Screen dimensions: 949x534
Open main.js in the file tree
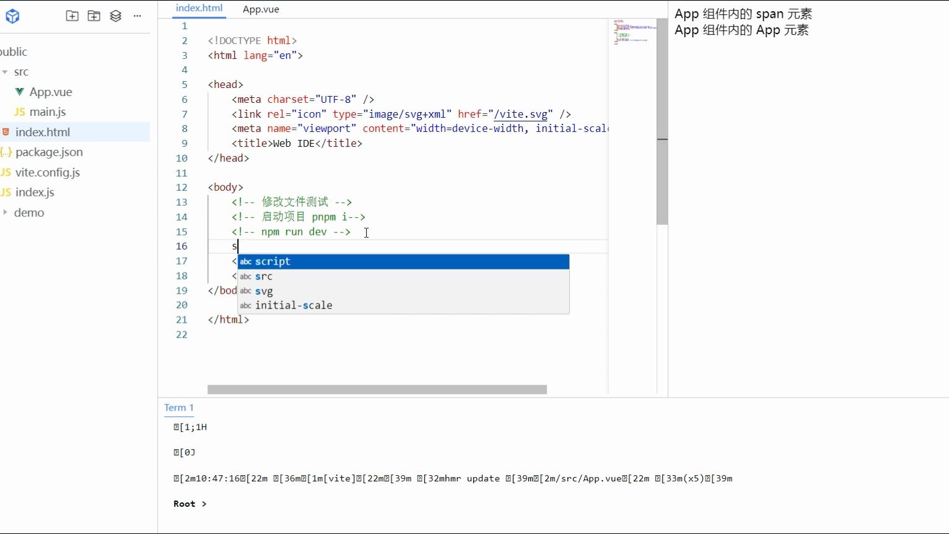coord(48,112)
